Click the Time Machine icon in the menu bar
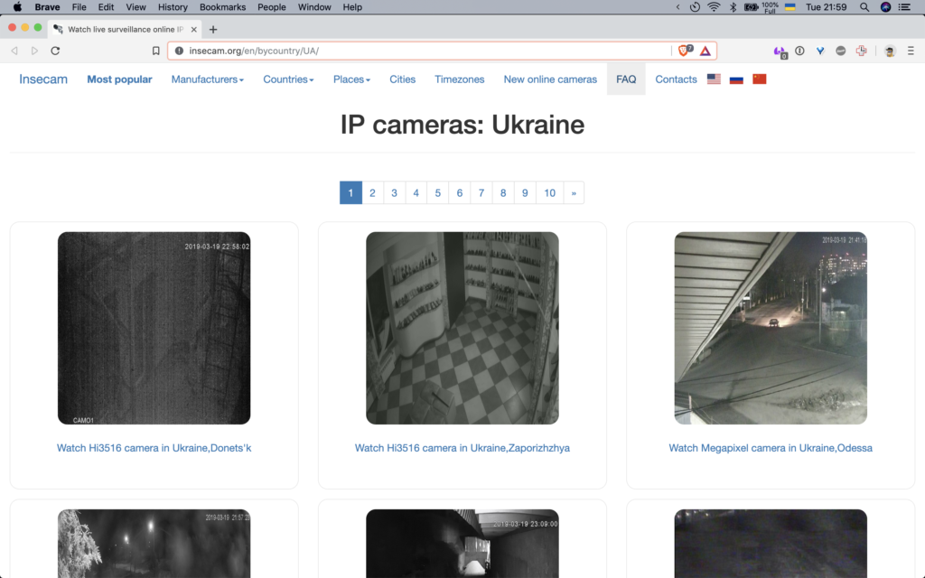The image size is (925, 578). (695, 7)
